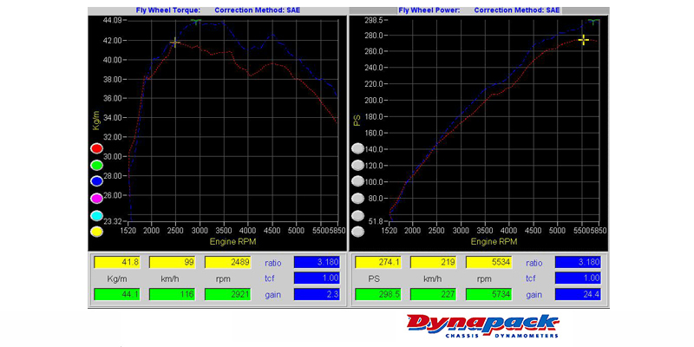Click gray circle beside the 140.0 PS label
Screen dimensions: 694x347
point(357,148)
